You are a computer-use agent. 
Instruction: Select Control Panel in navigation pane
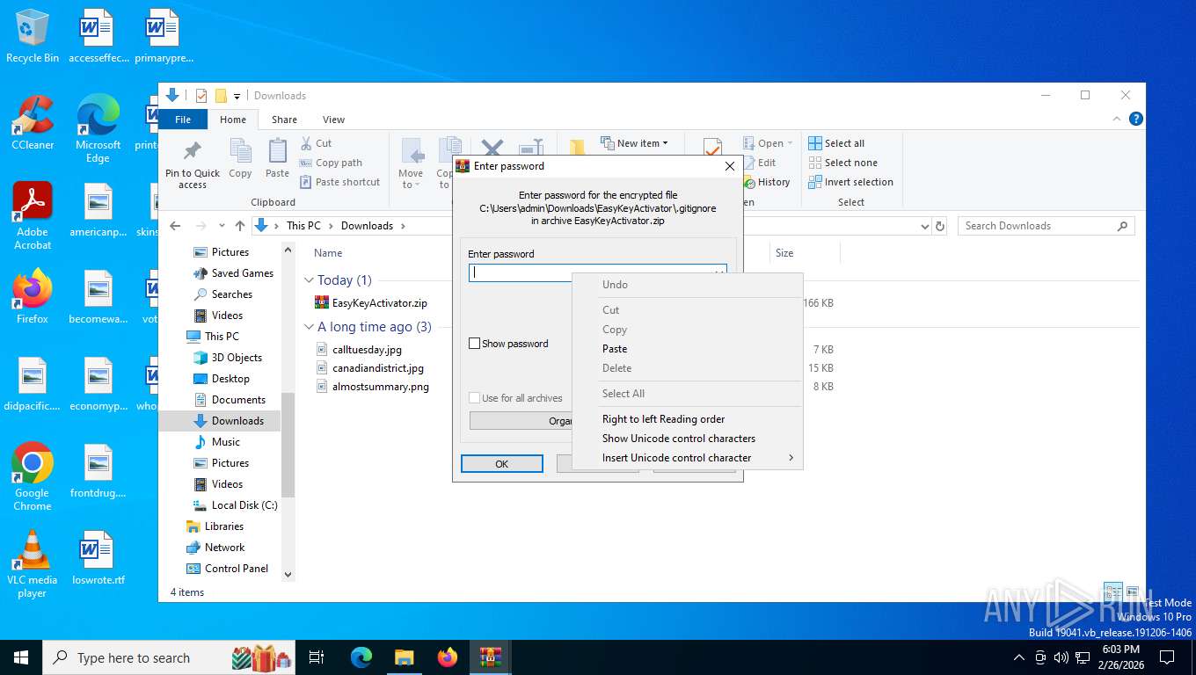227,569
